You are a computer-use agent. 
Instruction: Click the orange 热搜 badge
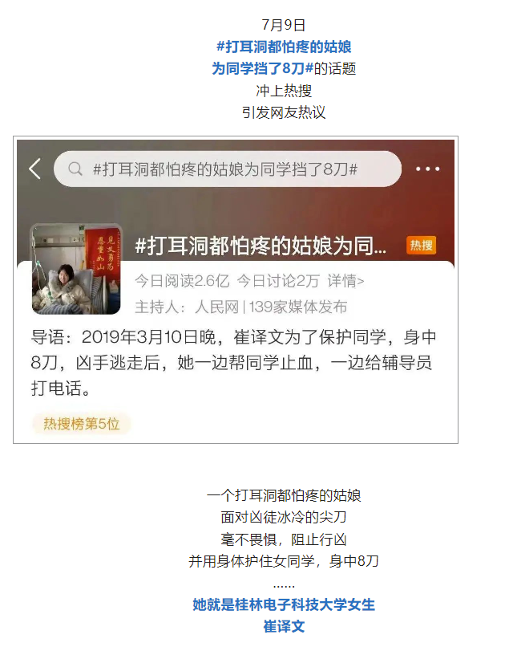pos(421,246)
